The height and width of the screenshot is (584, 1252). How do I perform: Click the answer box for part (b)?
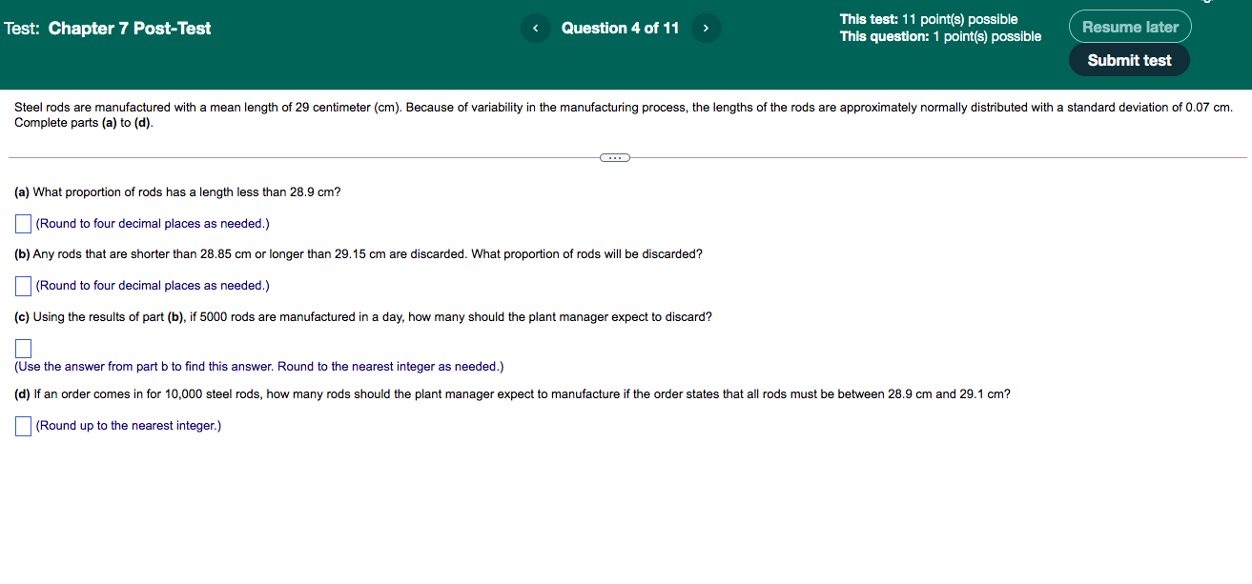(x=23, y=285)
